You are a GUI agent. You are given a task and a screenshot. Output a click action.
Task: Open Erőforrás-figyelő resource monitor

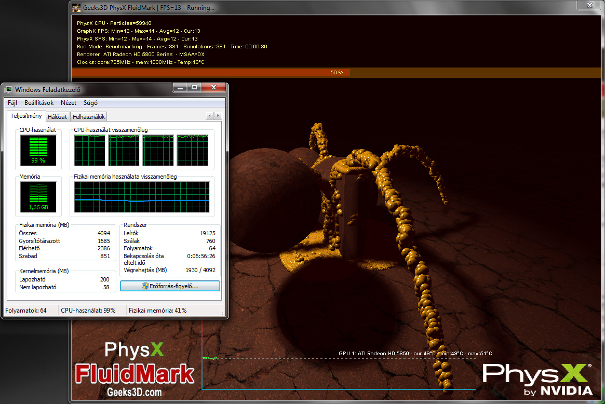tap(170, 286)
